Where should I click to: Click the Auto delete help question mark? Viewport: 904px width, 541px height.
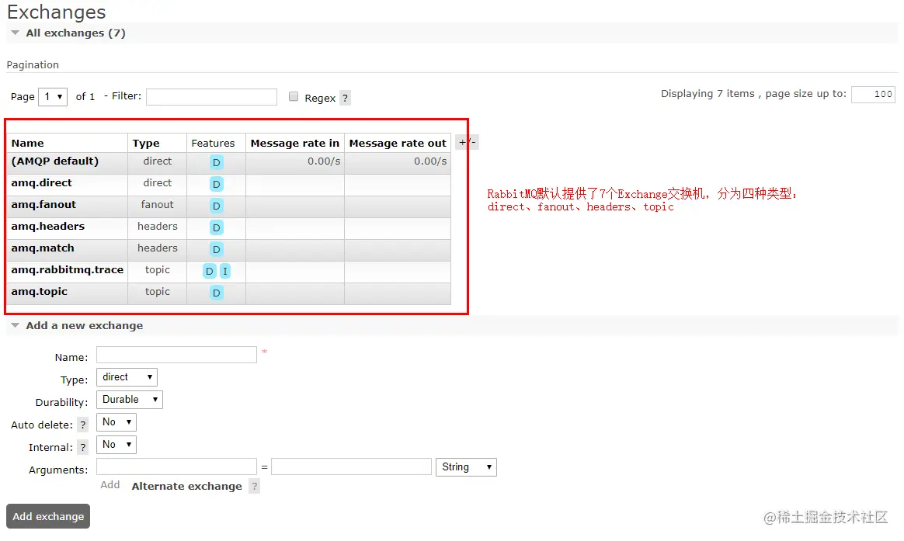(83, 425)
